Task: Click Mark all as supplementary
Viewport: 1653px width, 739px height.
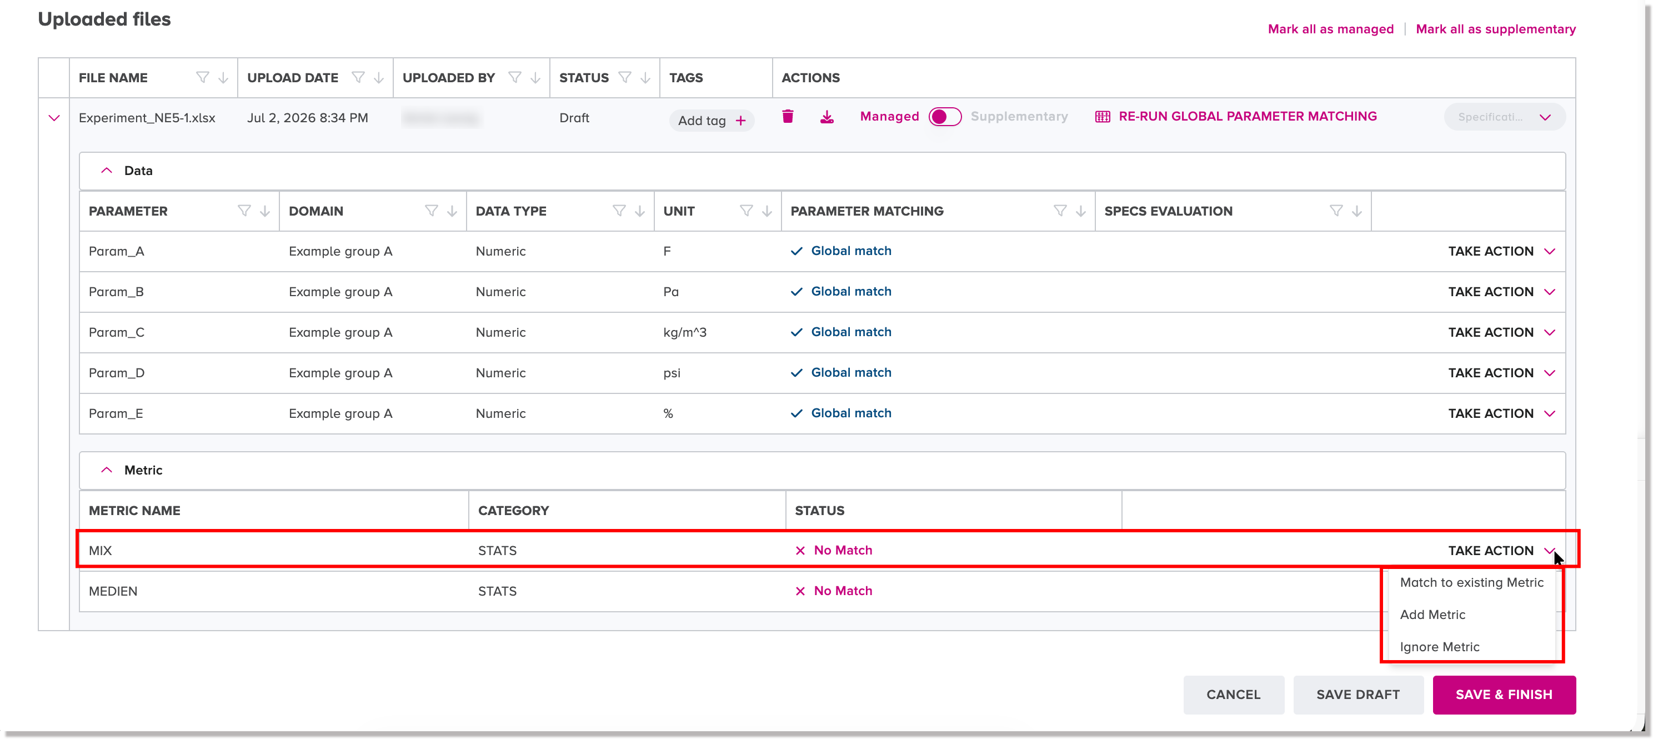Action: coord(1495,29)
